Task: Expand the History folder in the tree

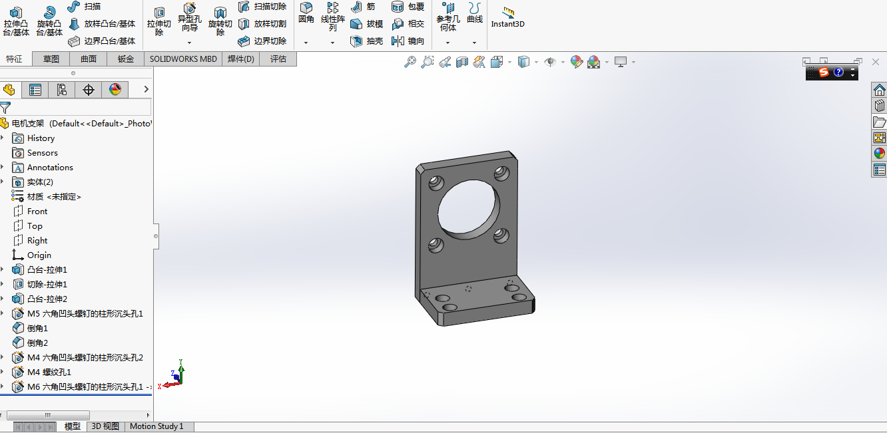Action: [3, 138]
